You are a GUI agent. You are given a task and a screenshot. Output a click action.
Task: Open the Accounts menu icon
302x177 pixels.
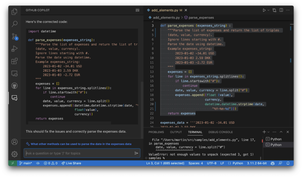[15, 142]
